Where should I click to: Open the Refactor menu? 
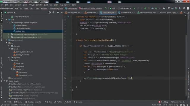39,5
